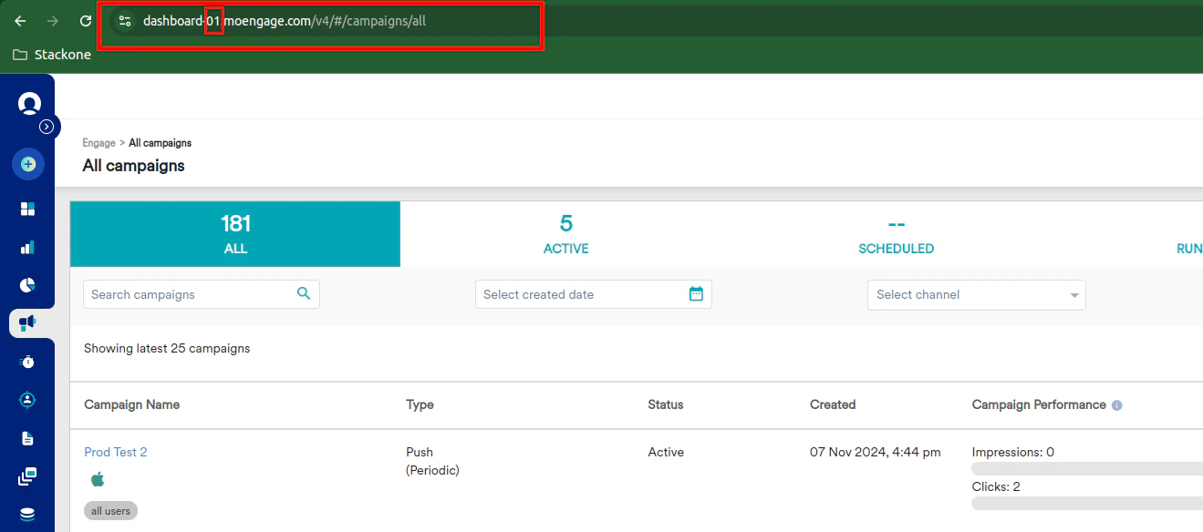Open the stacked images icon in sidebar
The image size is (1203, 532).
tap(27, 476)
